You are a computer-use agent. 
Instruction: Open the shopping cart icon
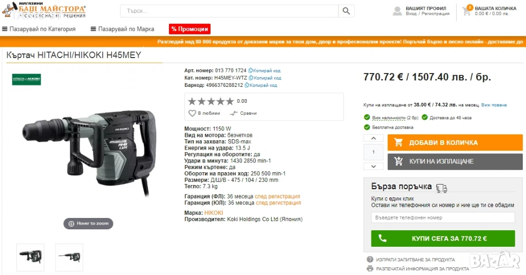[x=466, y=11]
